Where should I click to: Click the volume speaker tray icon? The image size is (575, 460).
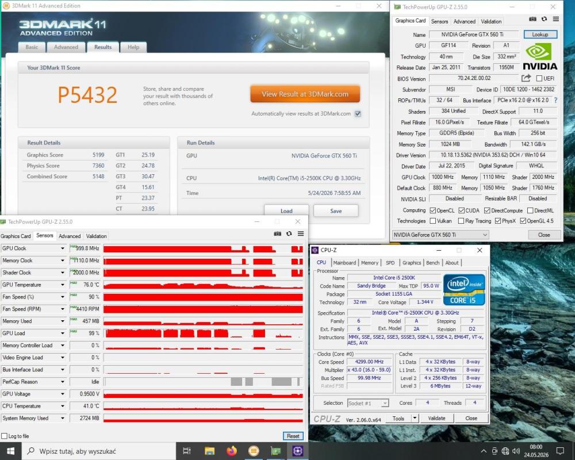click(x=516, y=451)
